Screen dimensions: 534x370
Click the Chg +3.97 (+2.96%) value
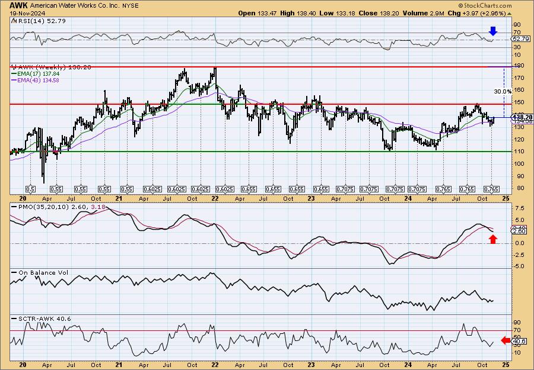[477, 13]
